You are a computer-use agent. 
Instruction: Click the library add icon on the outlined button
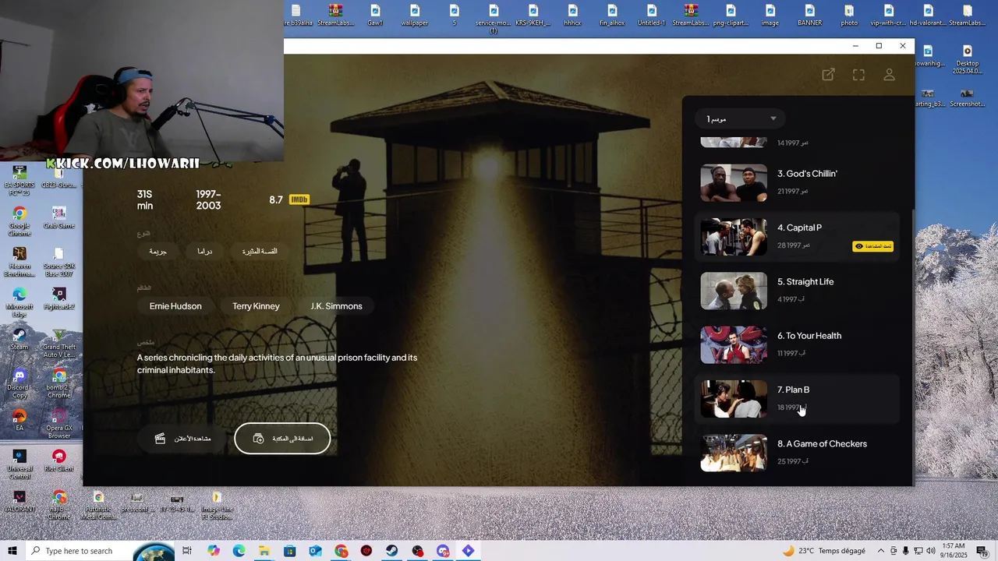click(258, 439)
